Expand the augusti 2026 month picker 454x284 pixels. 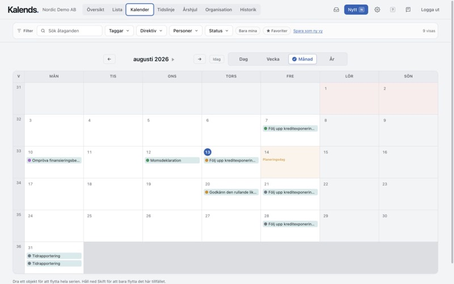(x=153, y=59)
